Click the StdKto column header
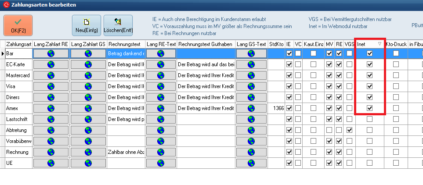423x185 pixels. (276, 44)
